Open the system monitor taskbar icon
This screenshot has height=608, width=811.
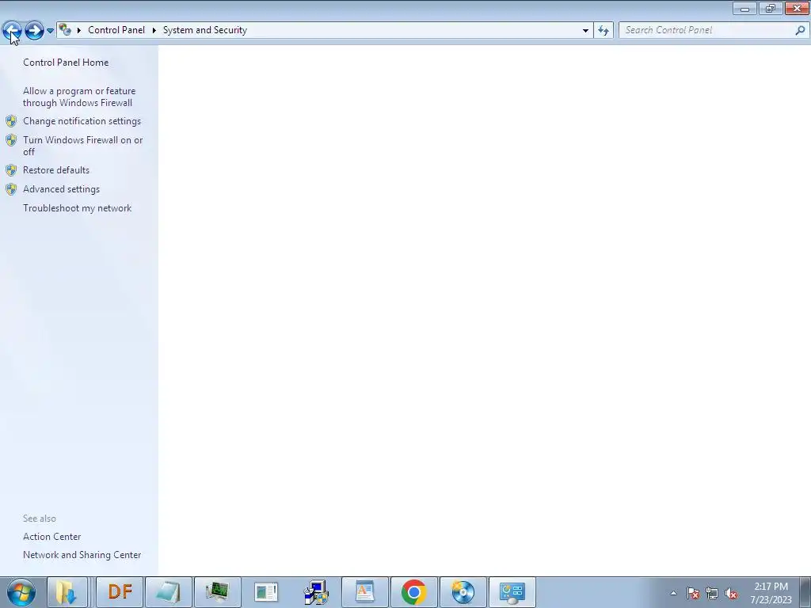217,592
